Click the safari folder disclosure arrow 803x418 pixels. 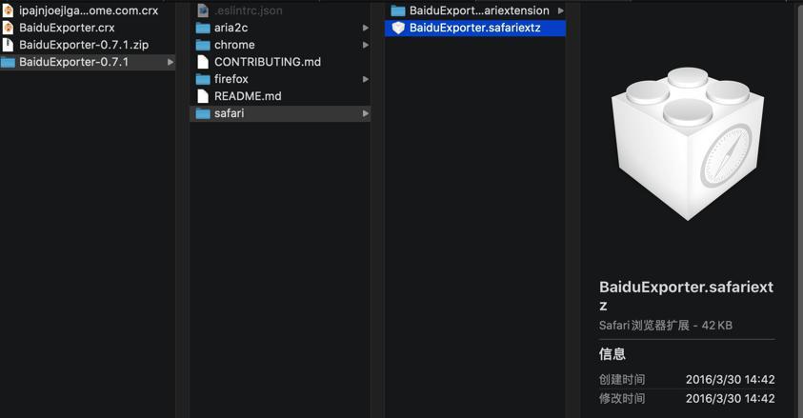[x=366, y=113]
